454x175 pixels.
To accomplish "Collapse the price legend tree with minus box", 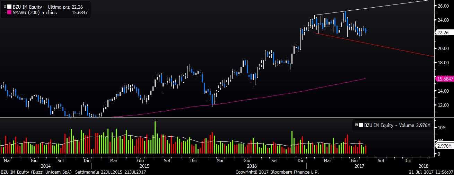I will point(5,6).
